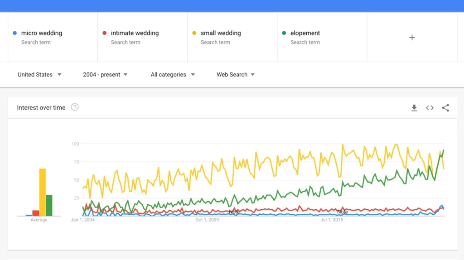This screenshot has width=464, height=260.
Task: Click the embed code icon
Action: tap(430, 108)
